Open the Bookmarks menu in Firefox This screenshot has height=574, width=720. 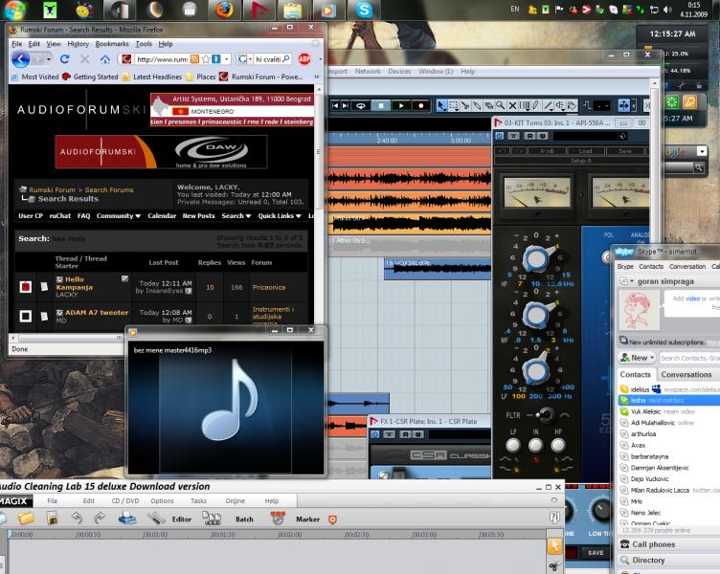pos(112,44)
